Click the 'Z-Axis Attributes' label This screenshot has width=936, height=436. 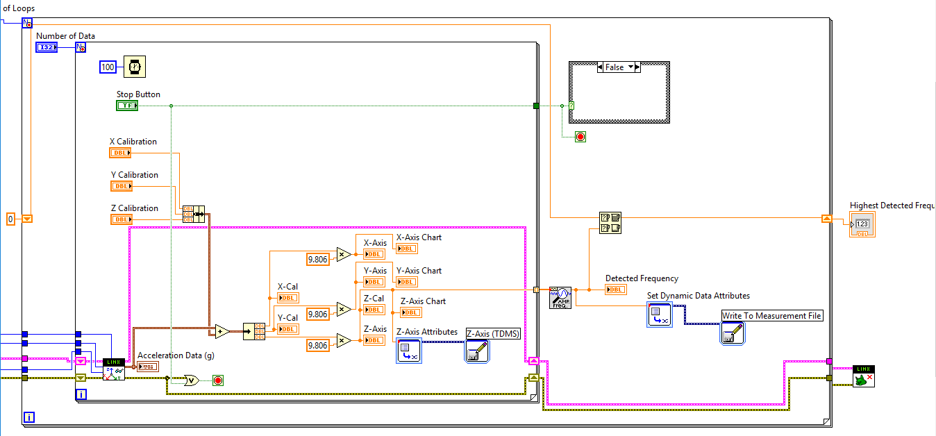tap(427, 332)
